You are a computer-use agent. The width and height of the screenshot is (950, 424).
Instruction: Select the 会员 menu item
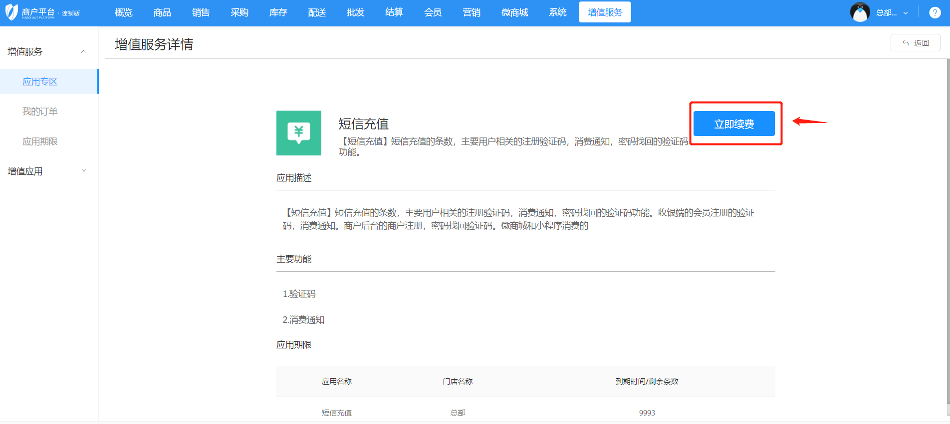click(433, 12)
